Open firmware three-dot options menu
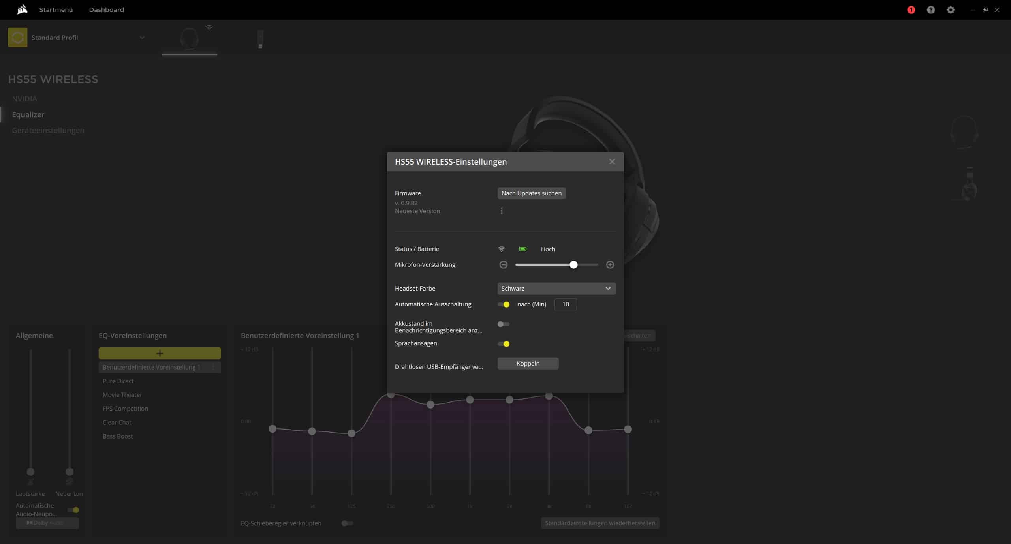This screenshot has width=1011, height=544. [x=502, y=211]
